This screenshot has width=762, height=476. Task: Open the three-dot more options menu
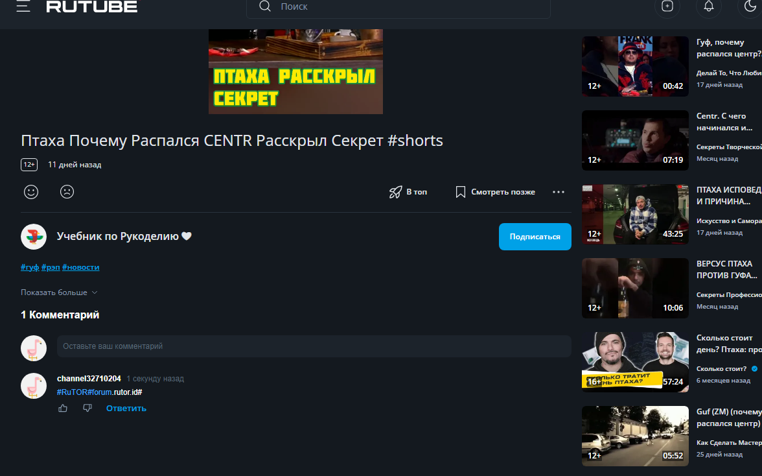(x=559, y=192)
